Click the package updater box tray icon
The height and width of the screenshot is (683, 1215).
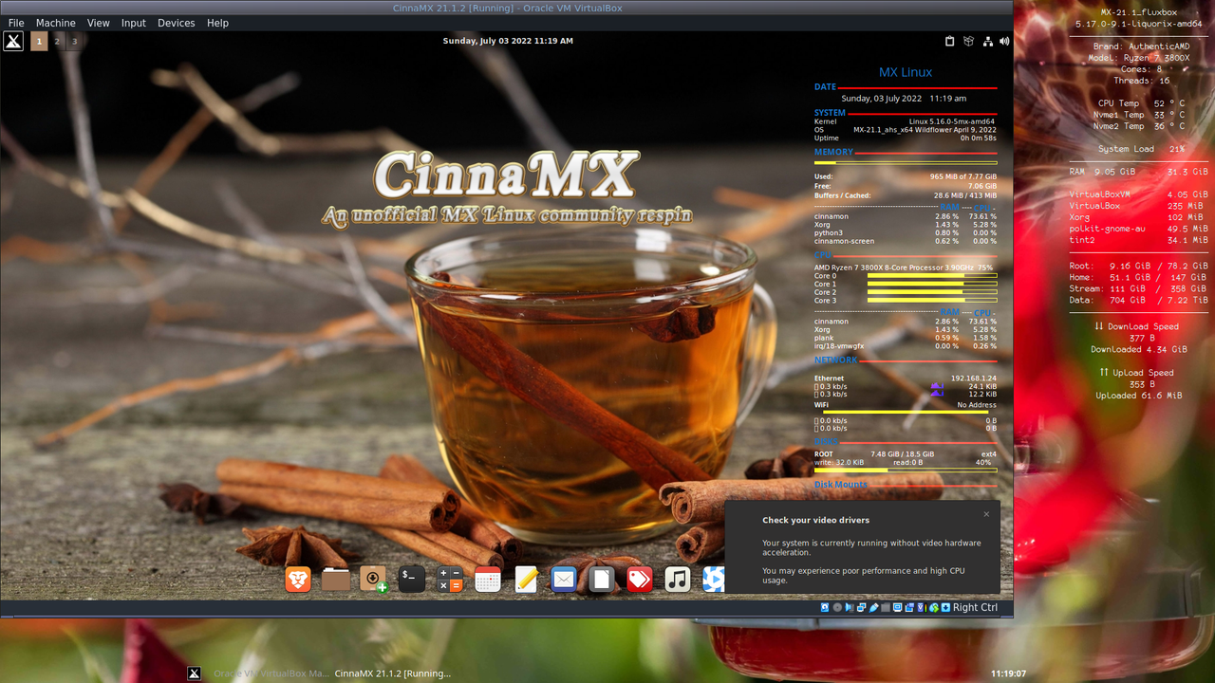pos(969,41)
